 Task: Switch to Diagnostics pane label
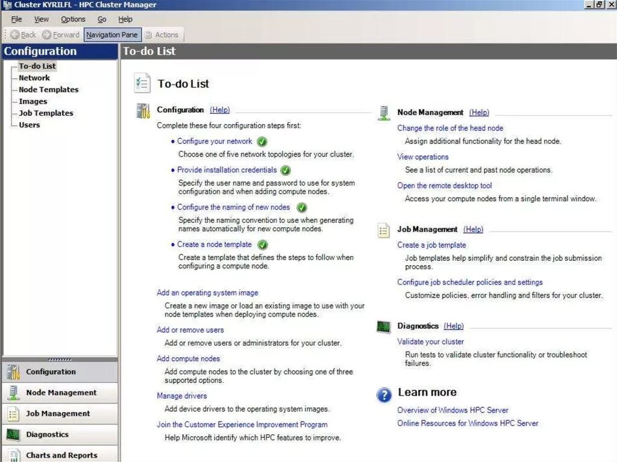(47, 434)
